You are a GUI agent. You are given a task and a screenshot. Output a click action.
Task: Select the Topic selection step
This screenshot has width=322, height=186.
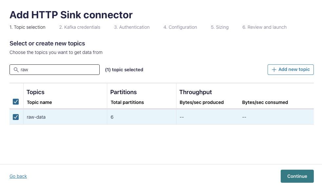(28, 27)
